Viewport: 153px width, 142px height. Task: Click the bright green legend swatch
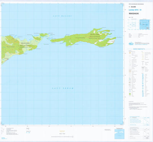click(130, 94)
